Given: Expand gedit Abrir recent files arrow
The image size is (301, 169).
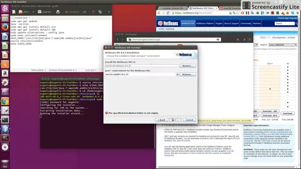Looking at the screenshot, I should point(33,12).
